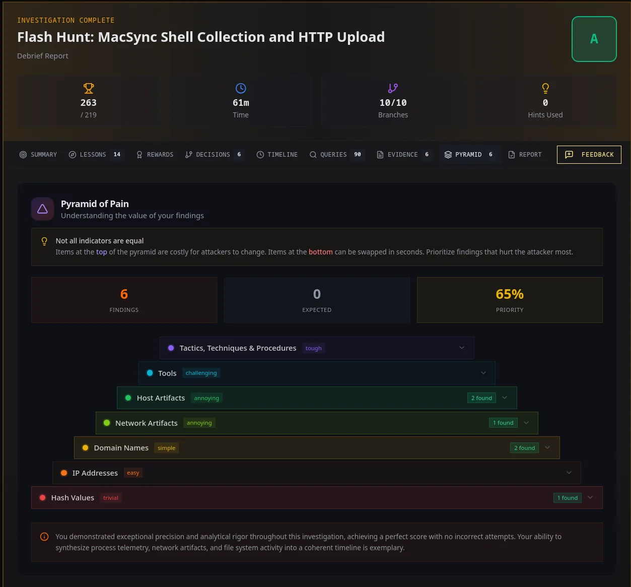Viewport: 631px width, 587px height.
Task: Click the A grade badge
Action: click(x=594, y=39)
